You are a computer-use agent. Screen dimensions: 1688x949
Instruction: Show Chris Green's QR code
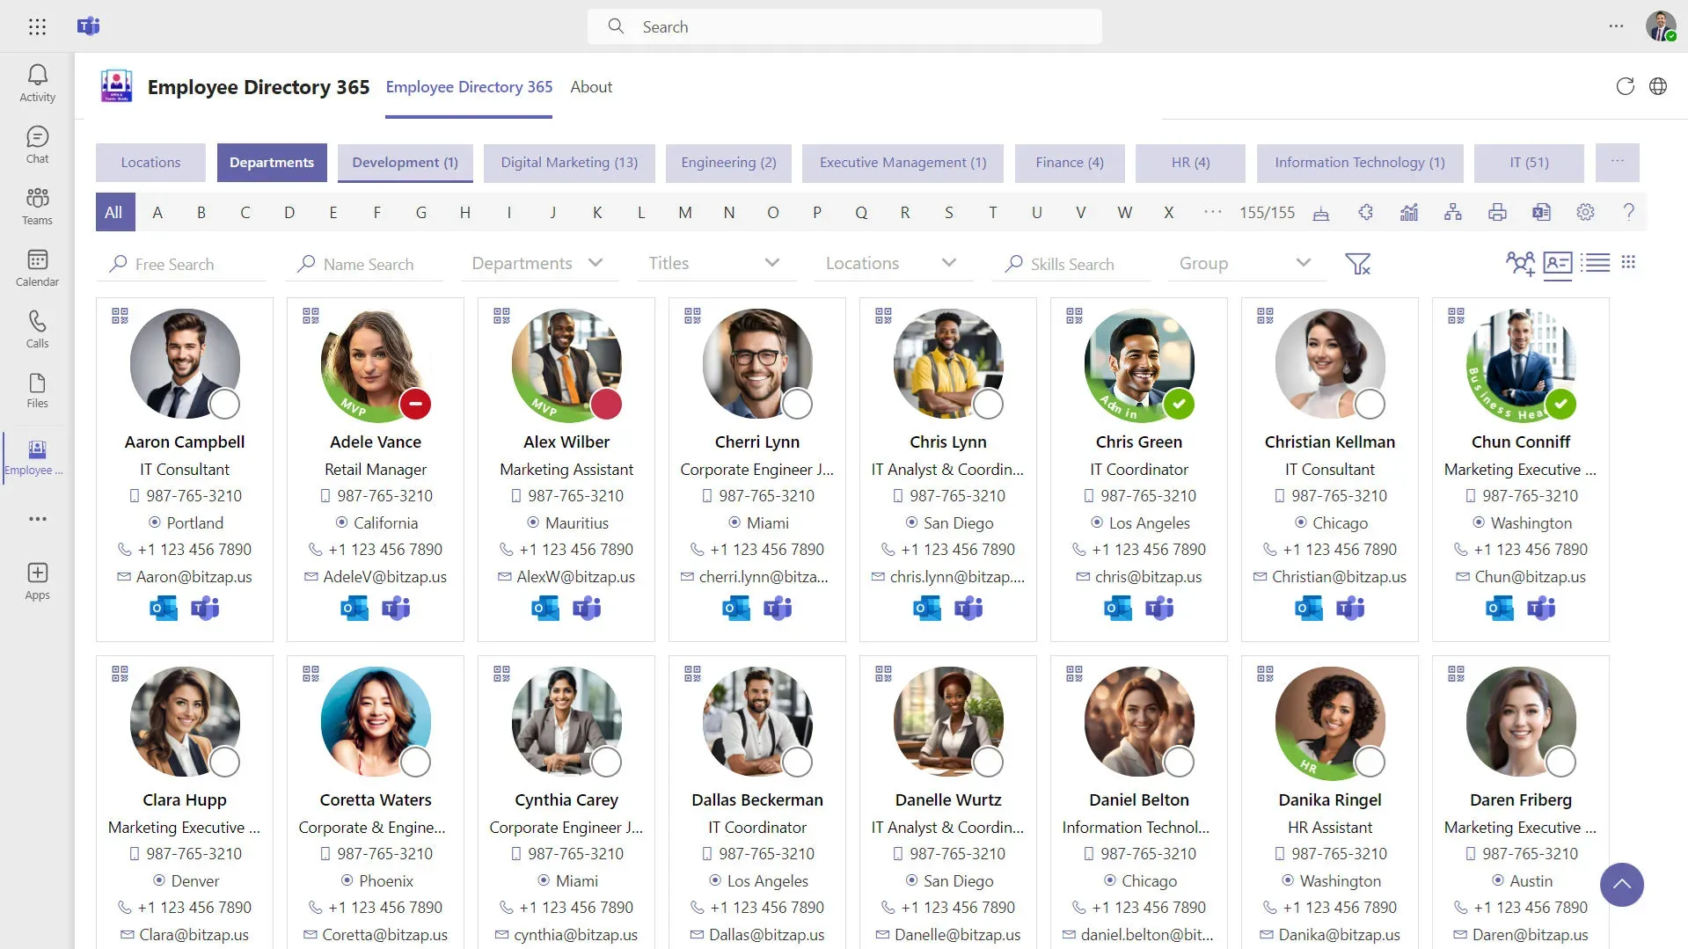1074,316
